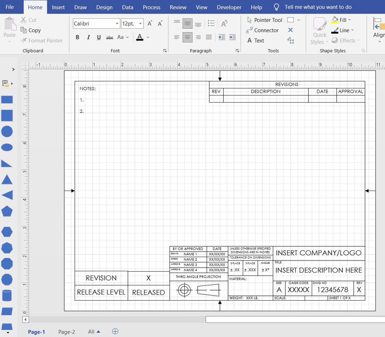Select the Pointer Tool
Screen dimensions: 385x337
click(x=264, y=20)
